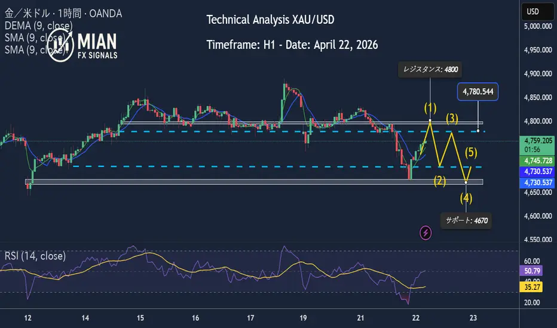557x328 pixels.
Task: Click the wave label (3) on forecast
Action: pos(452,118)
